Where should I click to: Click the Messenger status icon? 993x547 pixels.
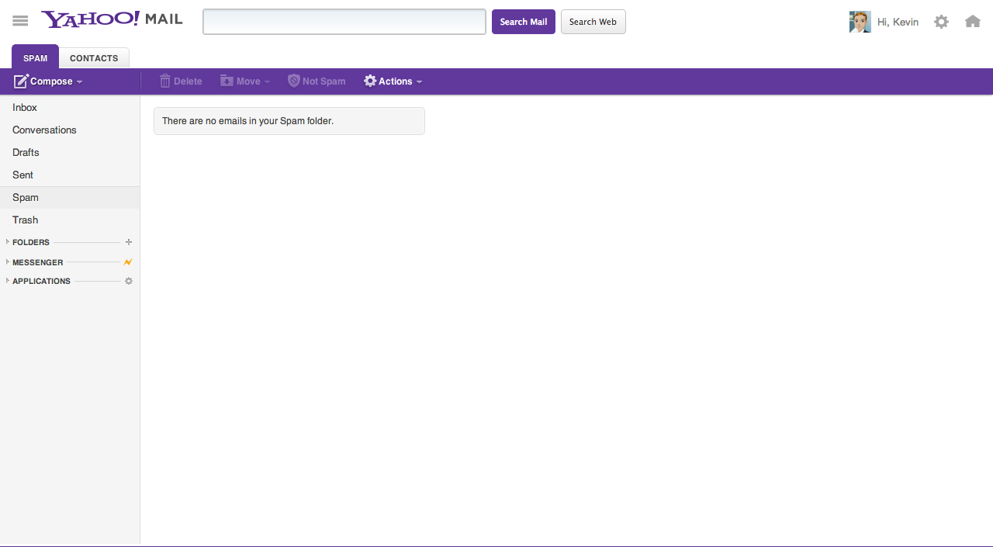pyautogui.click(x=128, y=262)
